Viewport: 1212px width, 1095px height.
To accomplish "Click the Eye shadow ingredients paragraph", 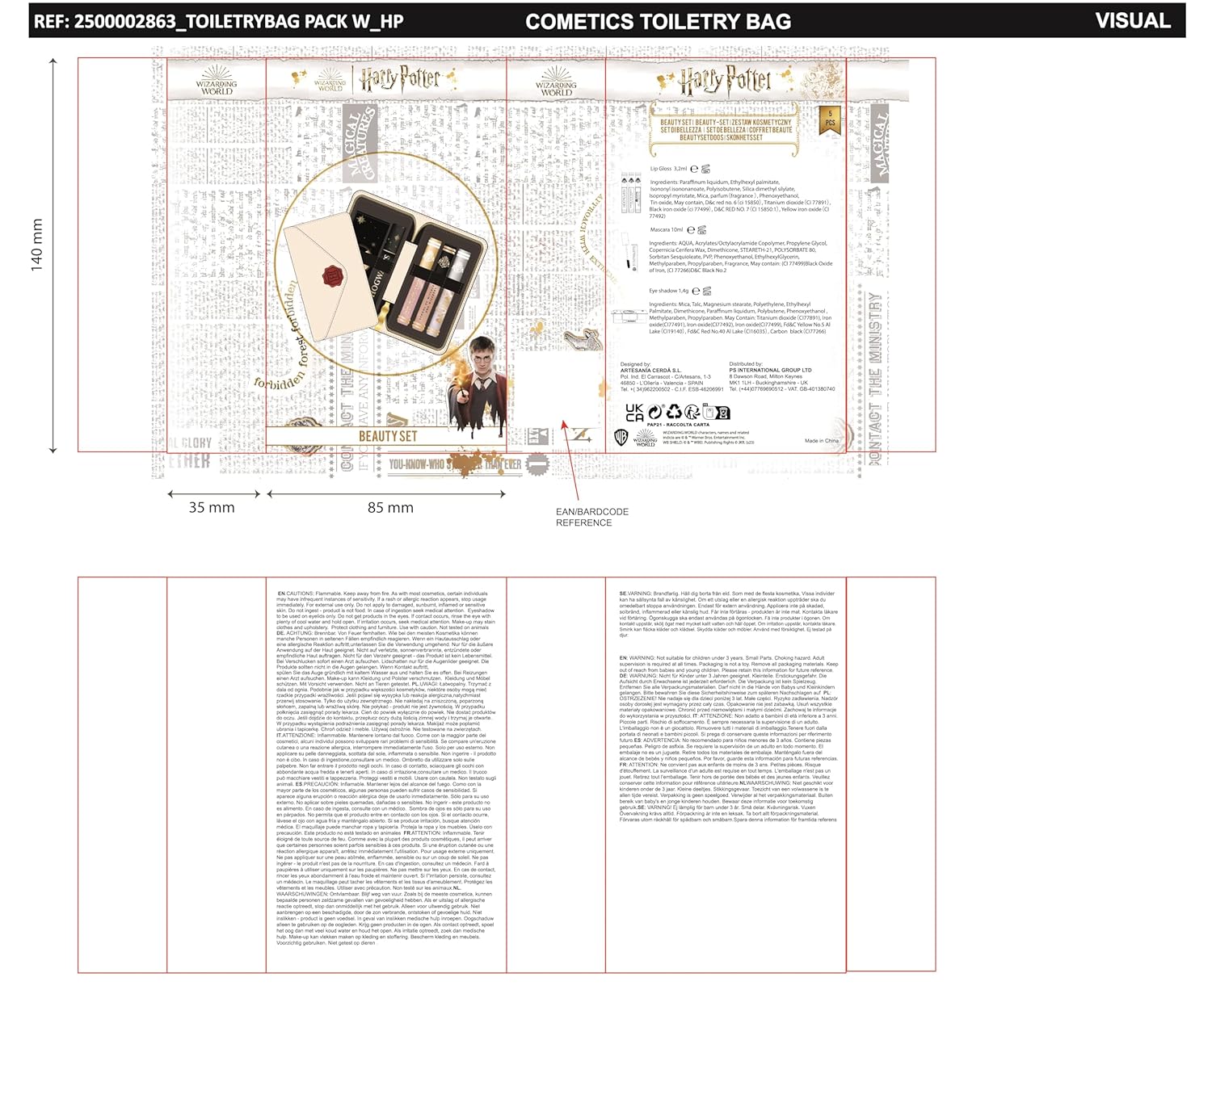I will (740, 318).
